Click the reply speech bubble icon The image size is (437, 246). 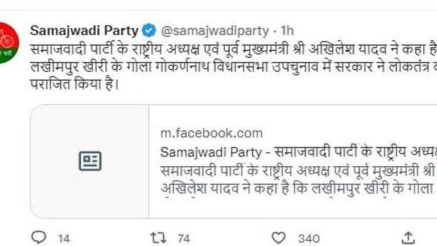pyautogui.click(x=38, y=237)
